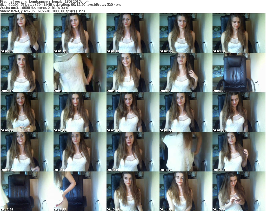Select the thumbnail stamped 00:00:37
Image resolution: width=266 pixels, height=211 pixels.
(x=27, y=33)
